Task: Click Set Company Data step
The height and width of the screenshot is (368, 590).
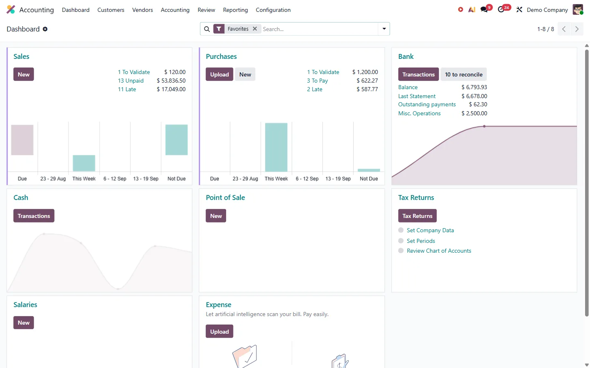Action: pos(430,230)
